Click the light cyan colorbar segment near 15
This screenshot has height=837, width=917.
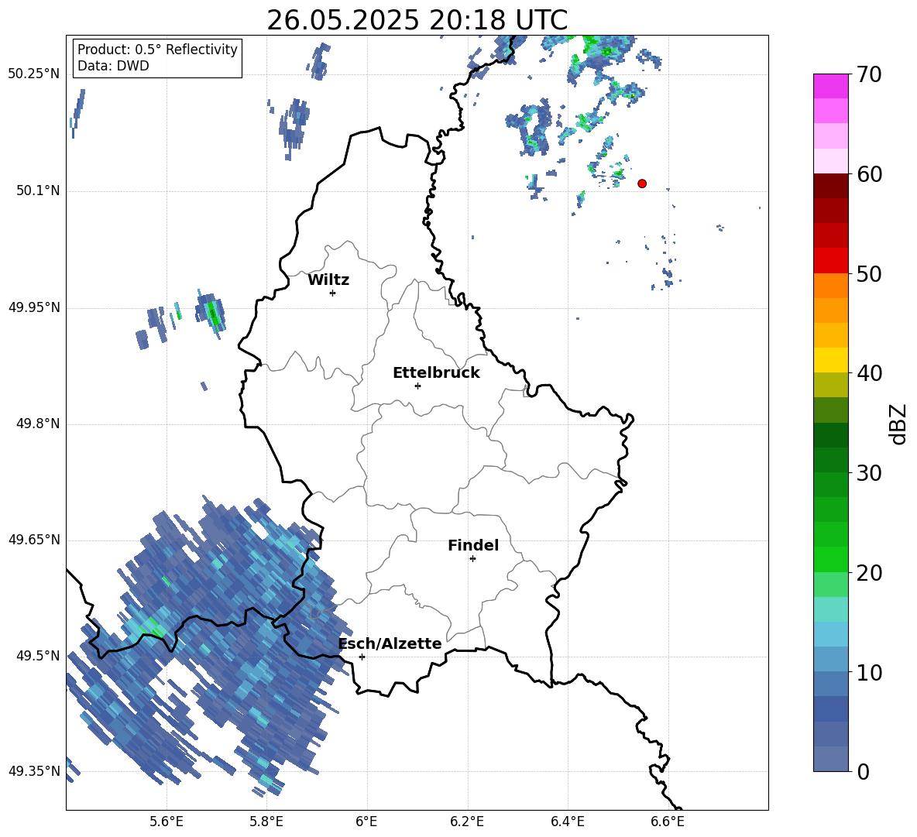830,609
